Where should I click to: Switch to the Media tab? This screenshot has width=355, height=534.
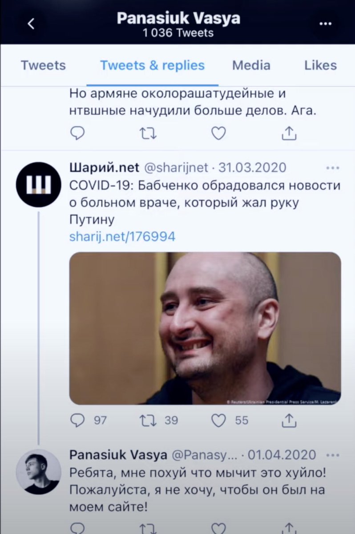pos(251,65)
